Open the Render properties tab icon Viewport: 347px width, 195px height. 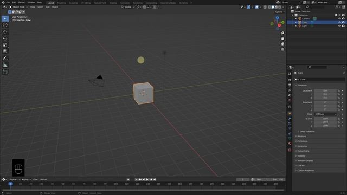pos(290,80)
